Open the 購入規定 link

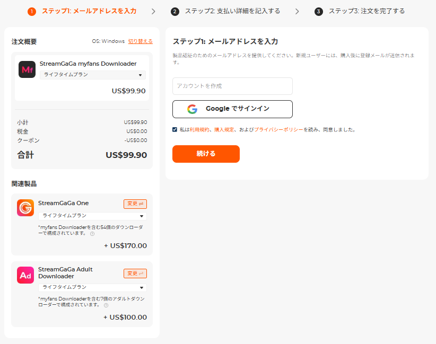click(x=224, y=129)
